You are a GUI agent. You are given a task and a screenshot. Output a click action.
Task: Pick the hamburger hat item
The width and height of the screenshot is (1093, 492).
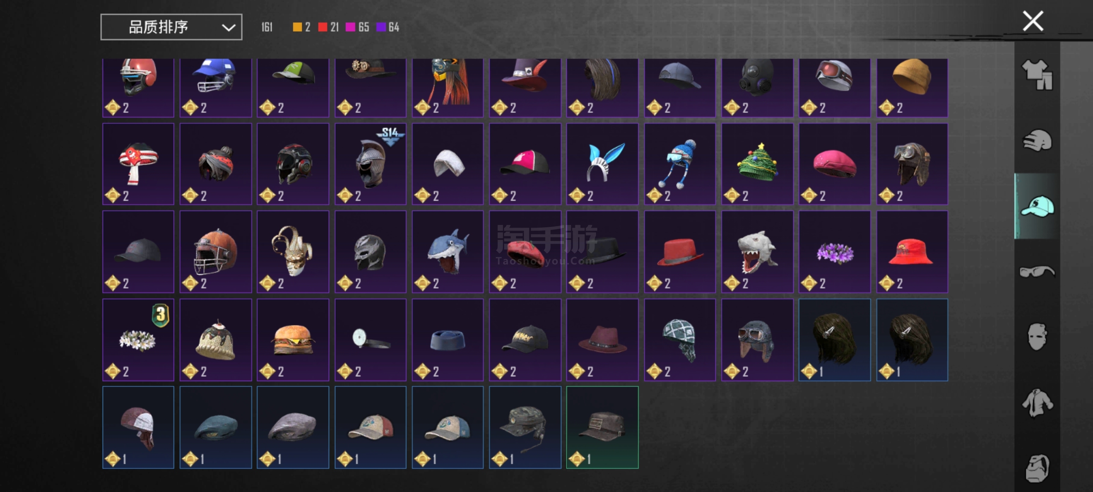[x=293, y=340]
